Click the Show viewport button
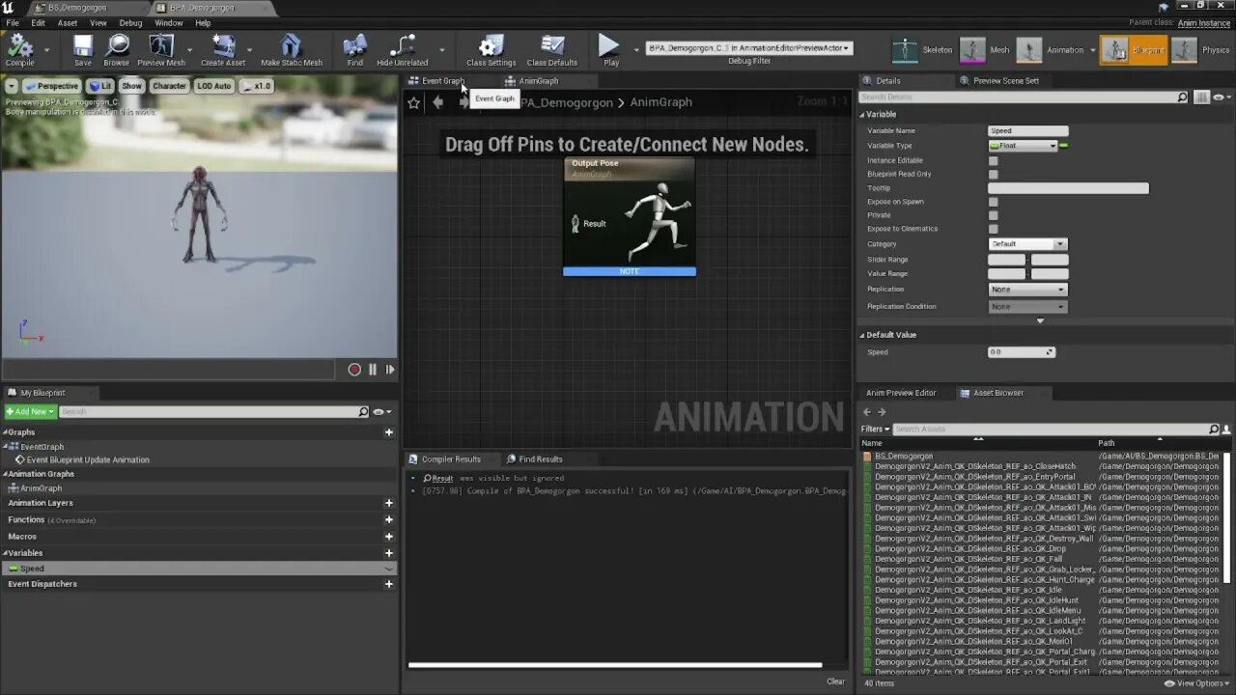This screenshot has height=695, width=1236. pyautogui.click(x=131, y=86)
